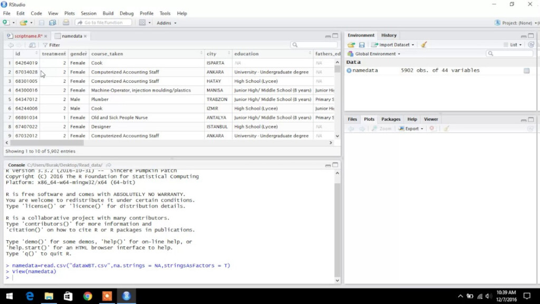Open the Export plot dropdown
540x304 pixels.
pyautogui.click(x=411, y=129)
